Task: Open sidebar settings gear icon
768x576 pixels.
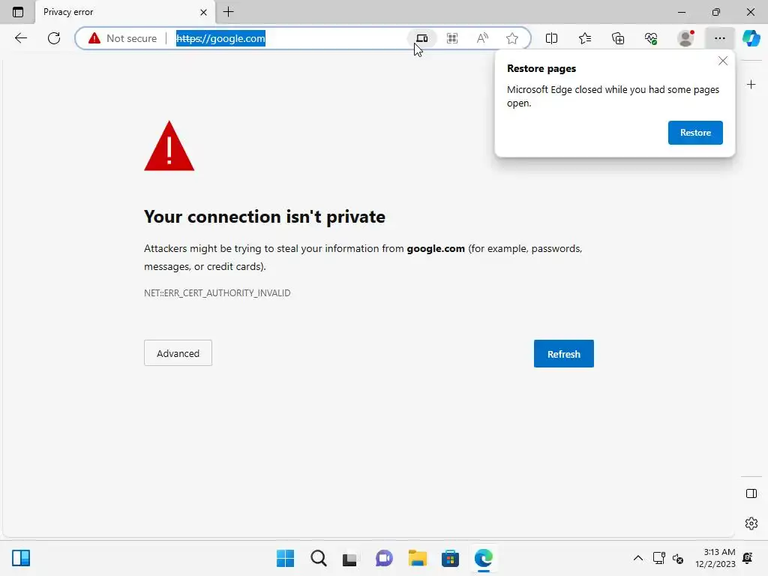Action: (751, 523)
